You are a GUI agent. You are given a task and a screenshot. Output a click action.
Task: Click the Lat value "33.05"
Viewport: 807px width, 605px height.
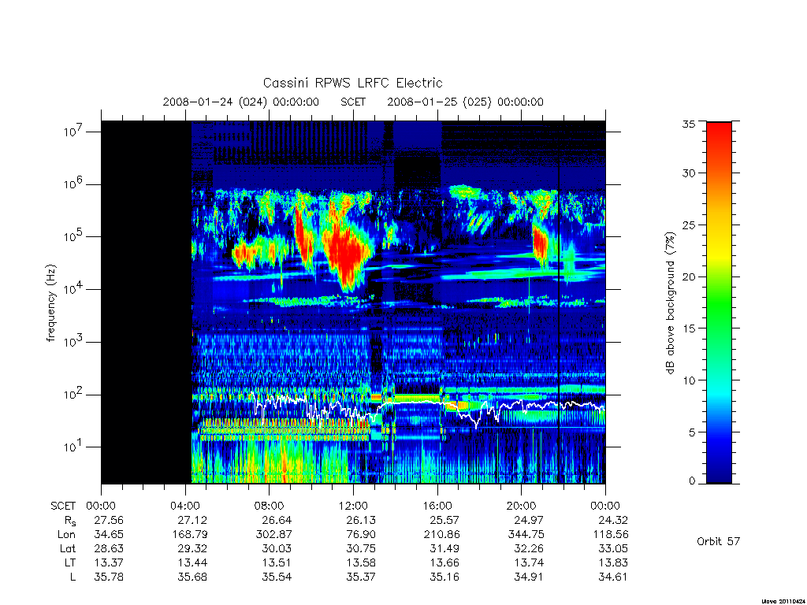pos(613,548)
